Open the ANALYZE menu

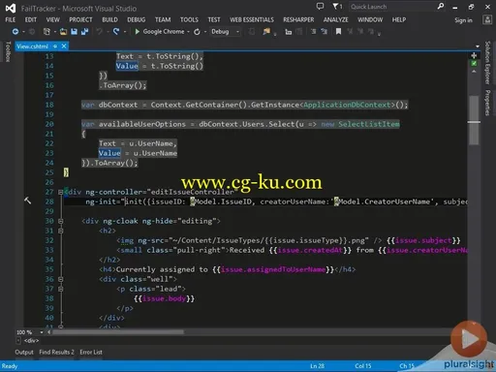point(336,20)
